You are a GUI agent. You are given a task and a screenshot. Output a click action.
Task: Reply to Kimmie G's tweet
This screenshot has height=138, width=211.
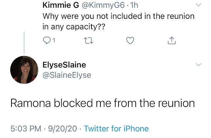pos(47,40)
